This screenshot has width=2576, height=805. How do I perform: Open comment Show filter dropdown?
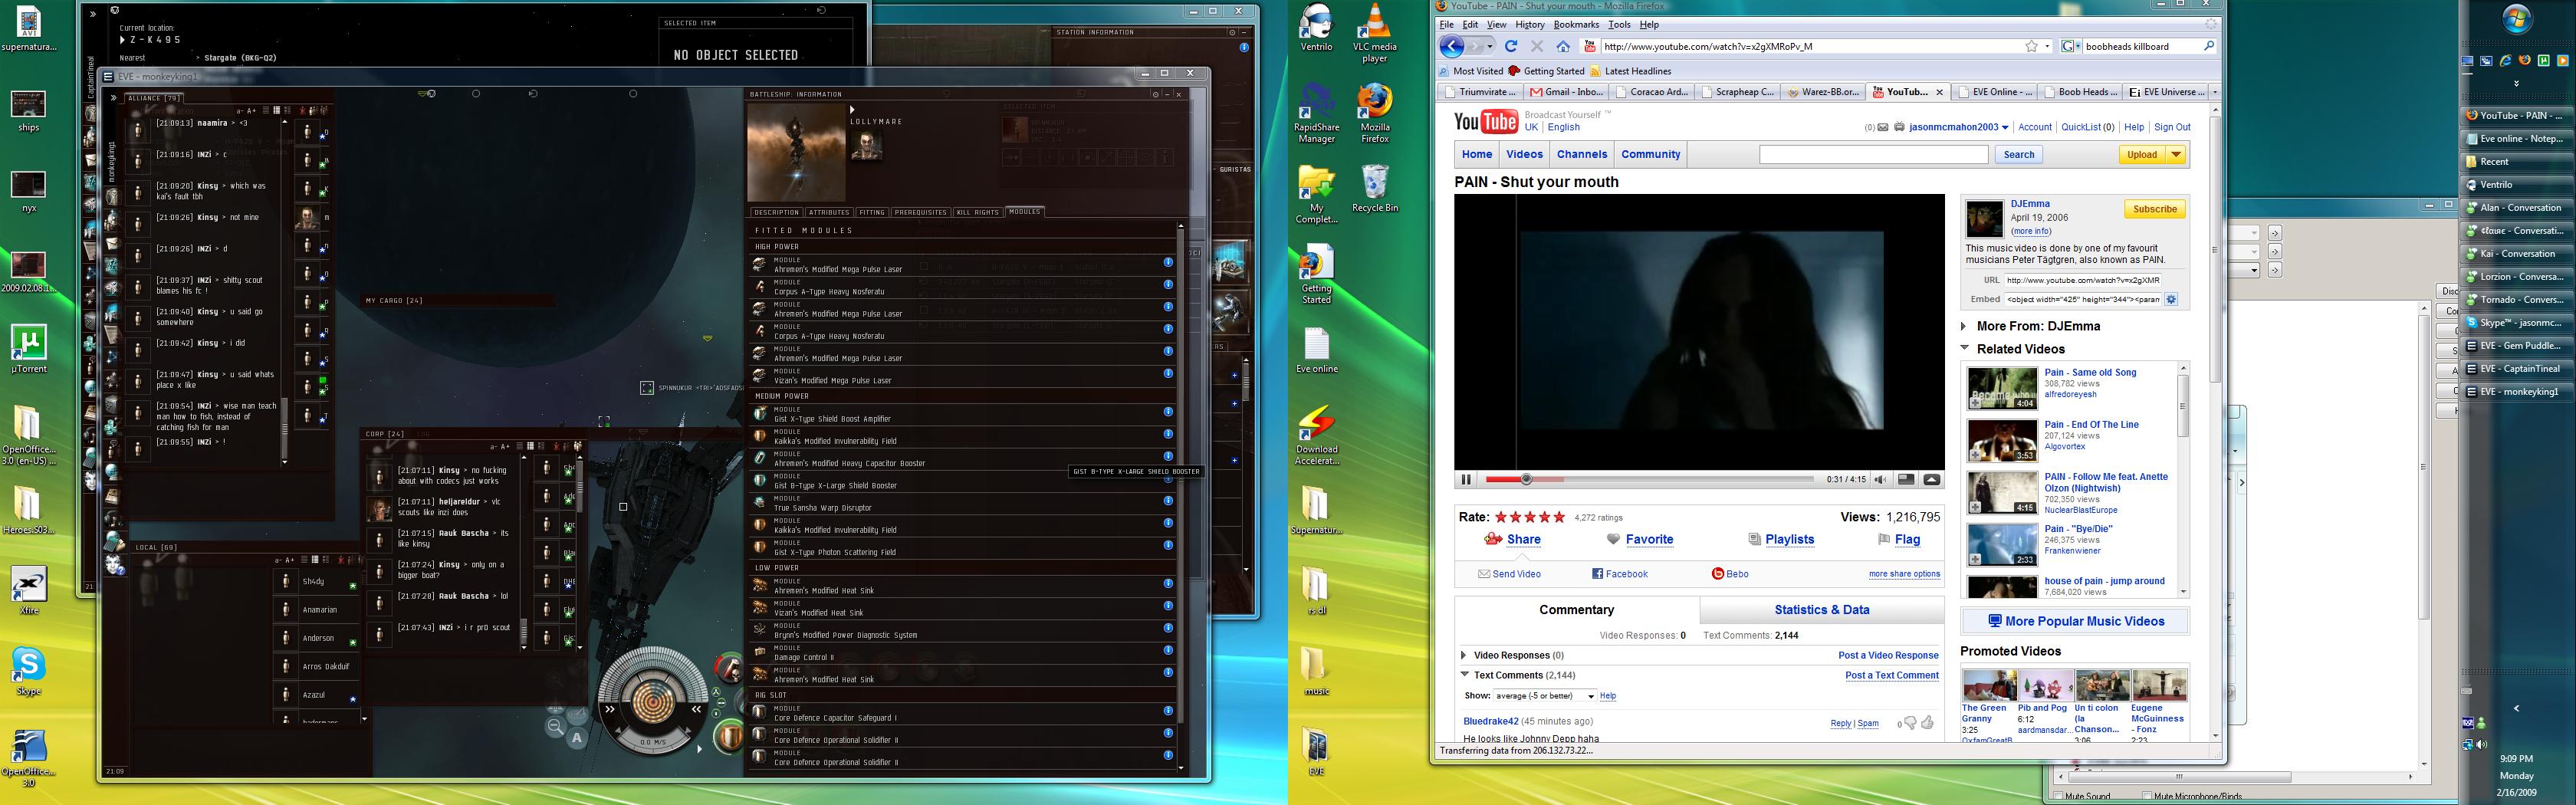[x=1545, y=696]
